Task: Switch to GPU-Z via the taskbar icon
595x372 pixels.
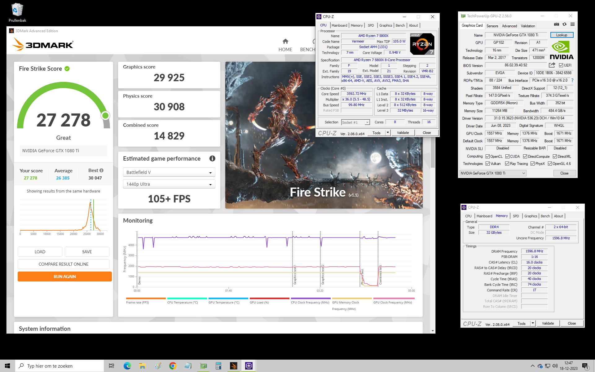Action: tap(203, 366)
